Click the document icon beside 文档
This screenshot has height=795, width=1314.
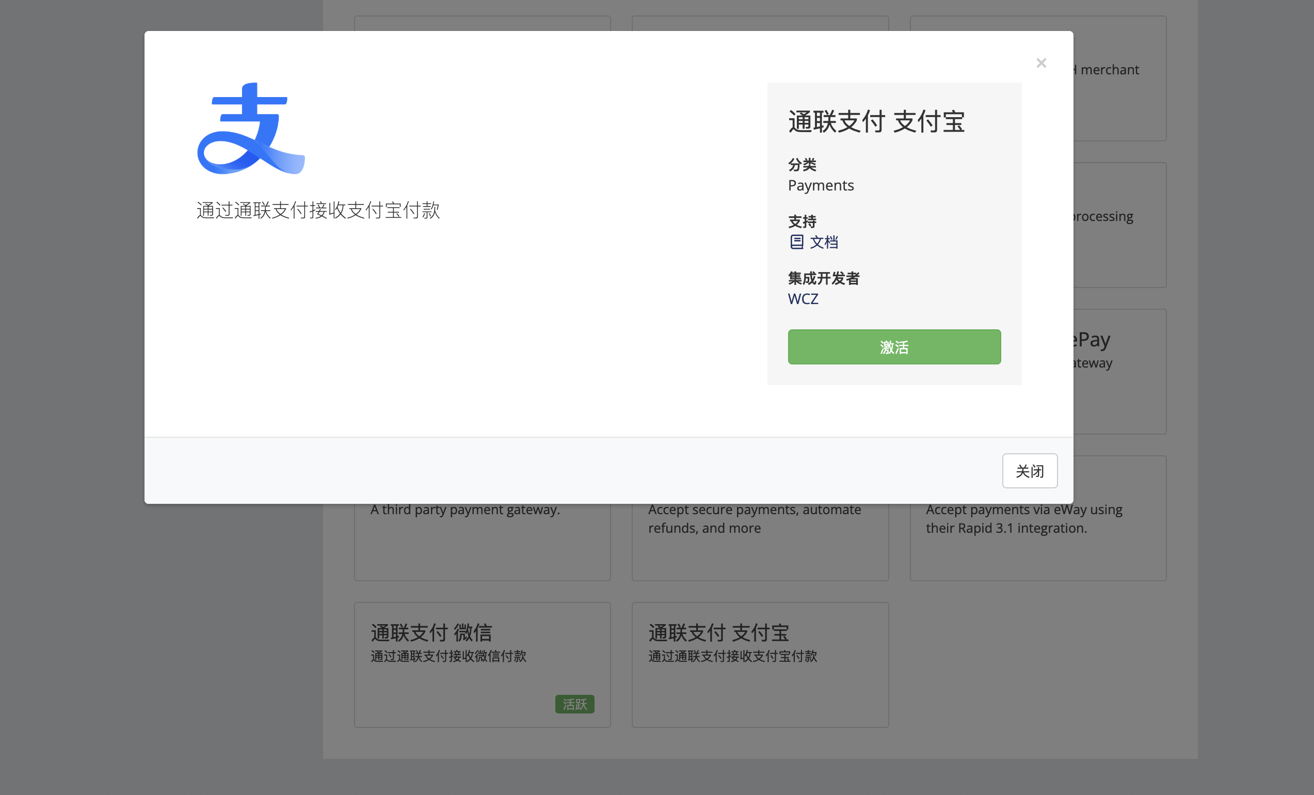pyautogui.click(x=796, y=242)
